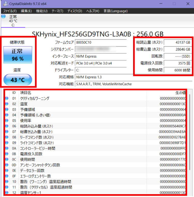Select the コントローラービジー時間 attribute name
The image size is (194, 197).
point(38,148)
